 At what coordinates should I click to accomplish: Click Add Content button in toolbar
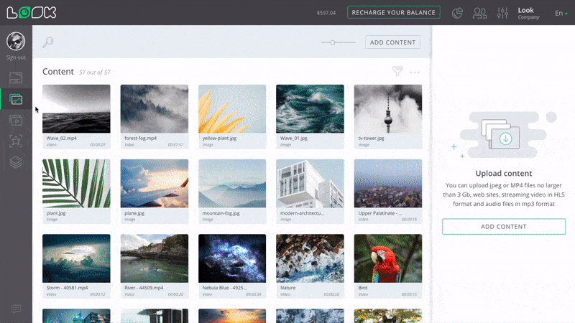coord(392,42)
